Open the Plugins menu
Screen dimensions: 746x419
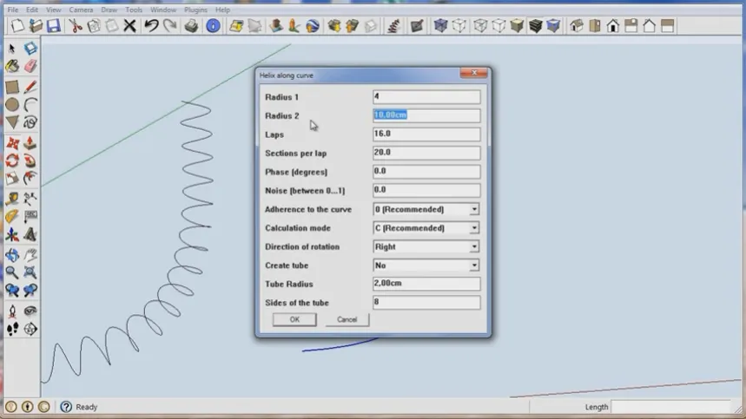[195, 10]
